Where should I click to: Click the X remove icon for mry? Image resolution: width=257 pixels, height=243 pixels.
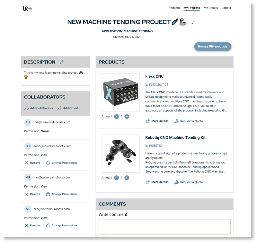26,194
